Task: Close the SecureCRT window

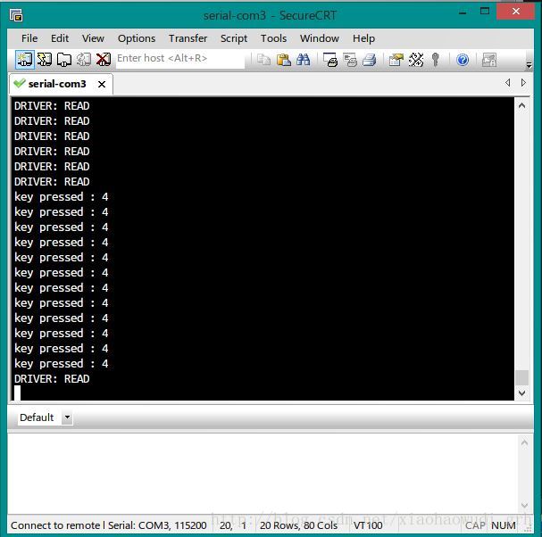Action: click(x=516, y=11)
